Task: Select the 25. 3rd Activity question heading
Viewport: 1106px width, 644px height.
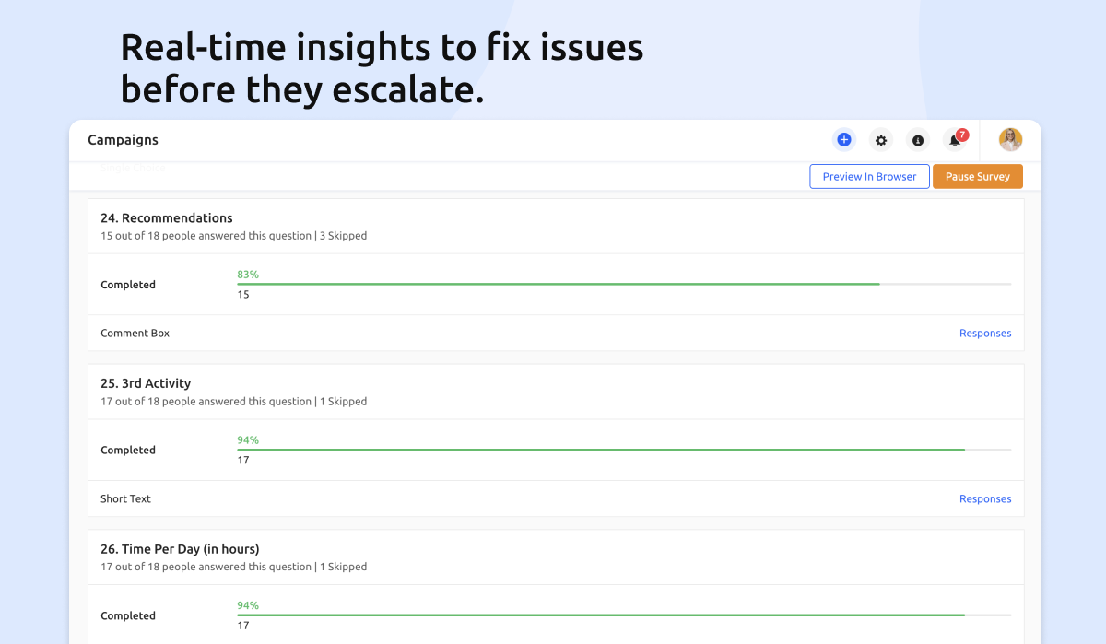Action: (x=146, y=383)
